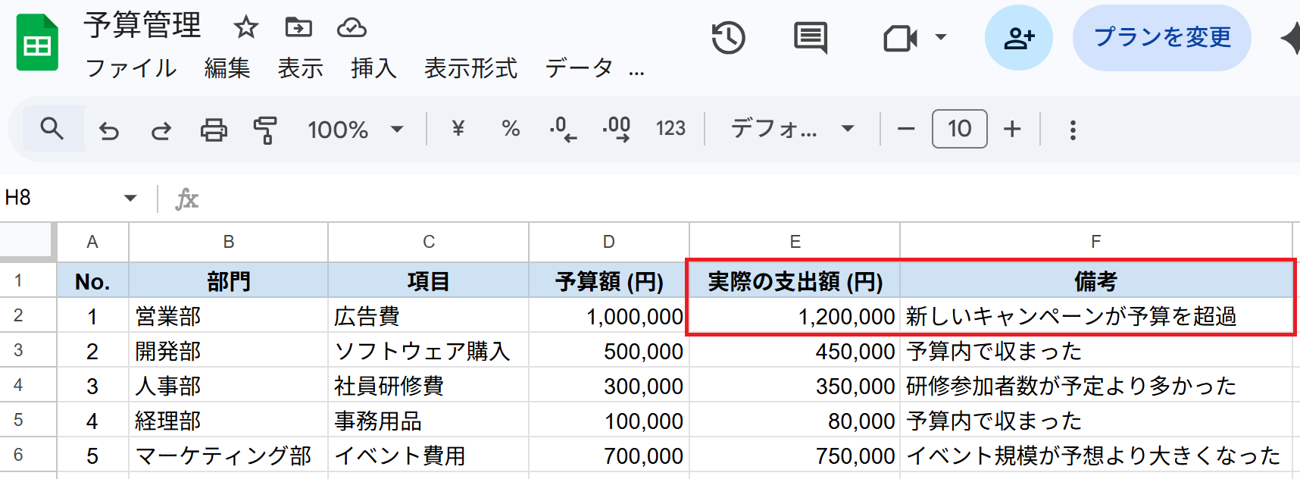Viewport: 1300px width, 479px height.
Task: Open the デフォ... font dropdown
Action: [x=792, y=129]
